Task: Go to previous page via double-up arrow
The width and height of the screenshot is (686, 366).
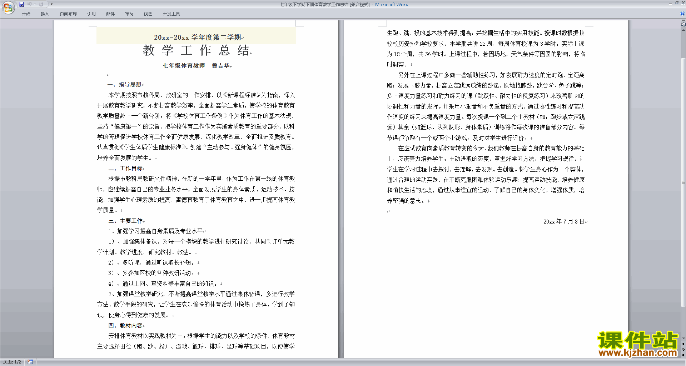Action: pyautogui.click(x=683, y=344)
